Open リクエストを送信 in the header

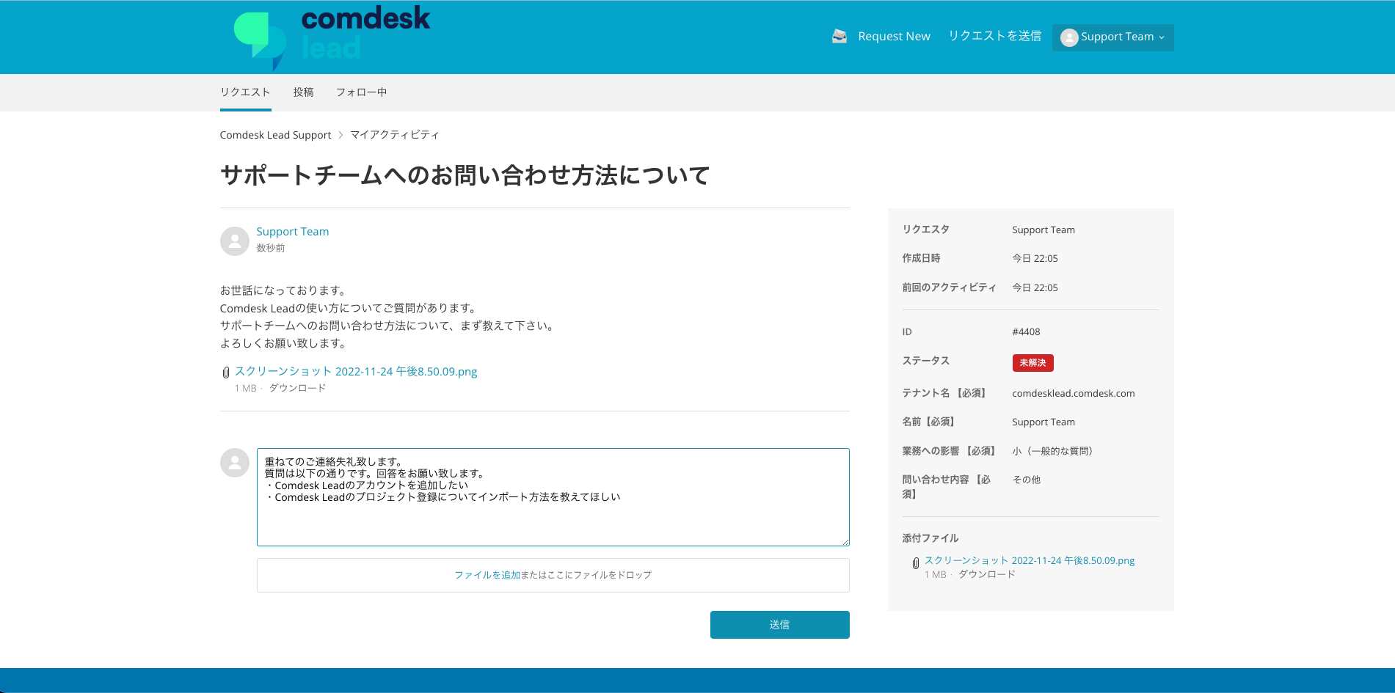[x=994, y=35]
